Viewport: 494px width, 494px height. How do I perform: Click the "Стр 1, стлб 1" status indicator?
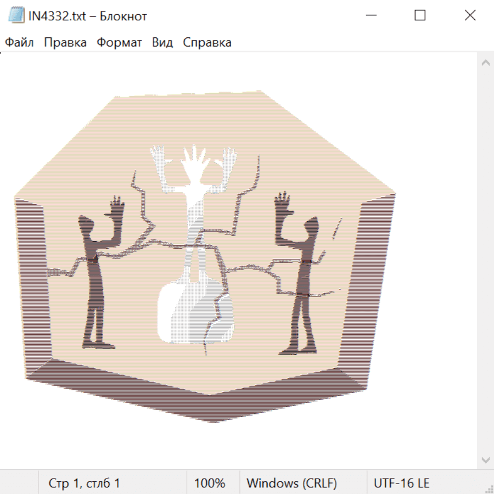coord(84,483)
